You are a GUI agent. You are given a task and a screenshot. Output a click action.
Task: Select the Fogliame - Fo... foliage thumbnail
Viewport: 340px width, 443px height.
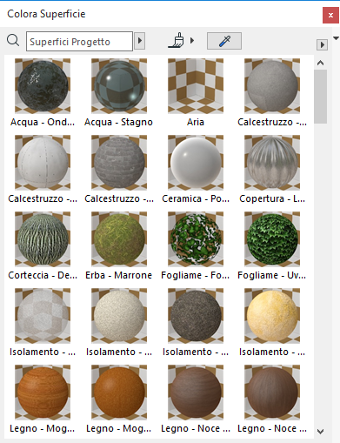(x=196, y=239)
